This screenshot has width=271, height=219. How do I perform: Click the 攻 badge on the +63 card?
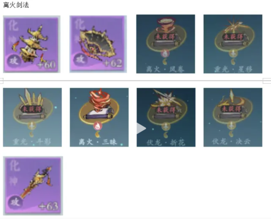coord(15,202)
